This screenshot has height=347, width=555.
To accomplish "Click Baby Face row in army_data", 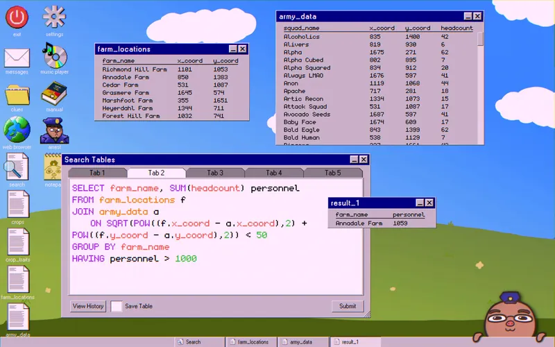I will click(378, 122).
